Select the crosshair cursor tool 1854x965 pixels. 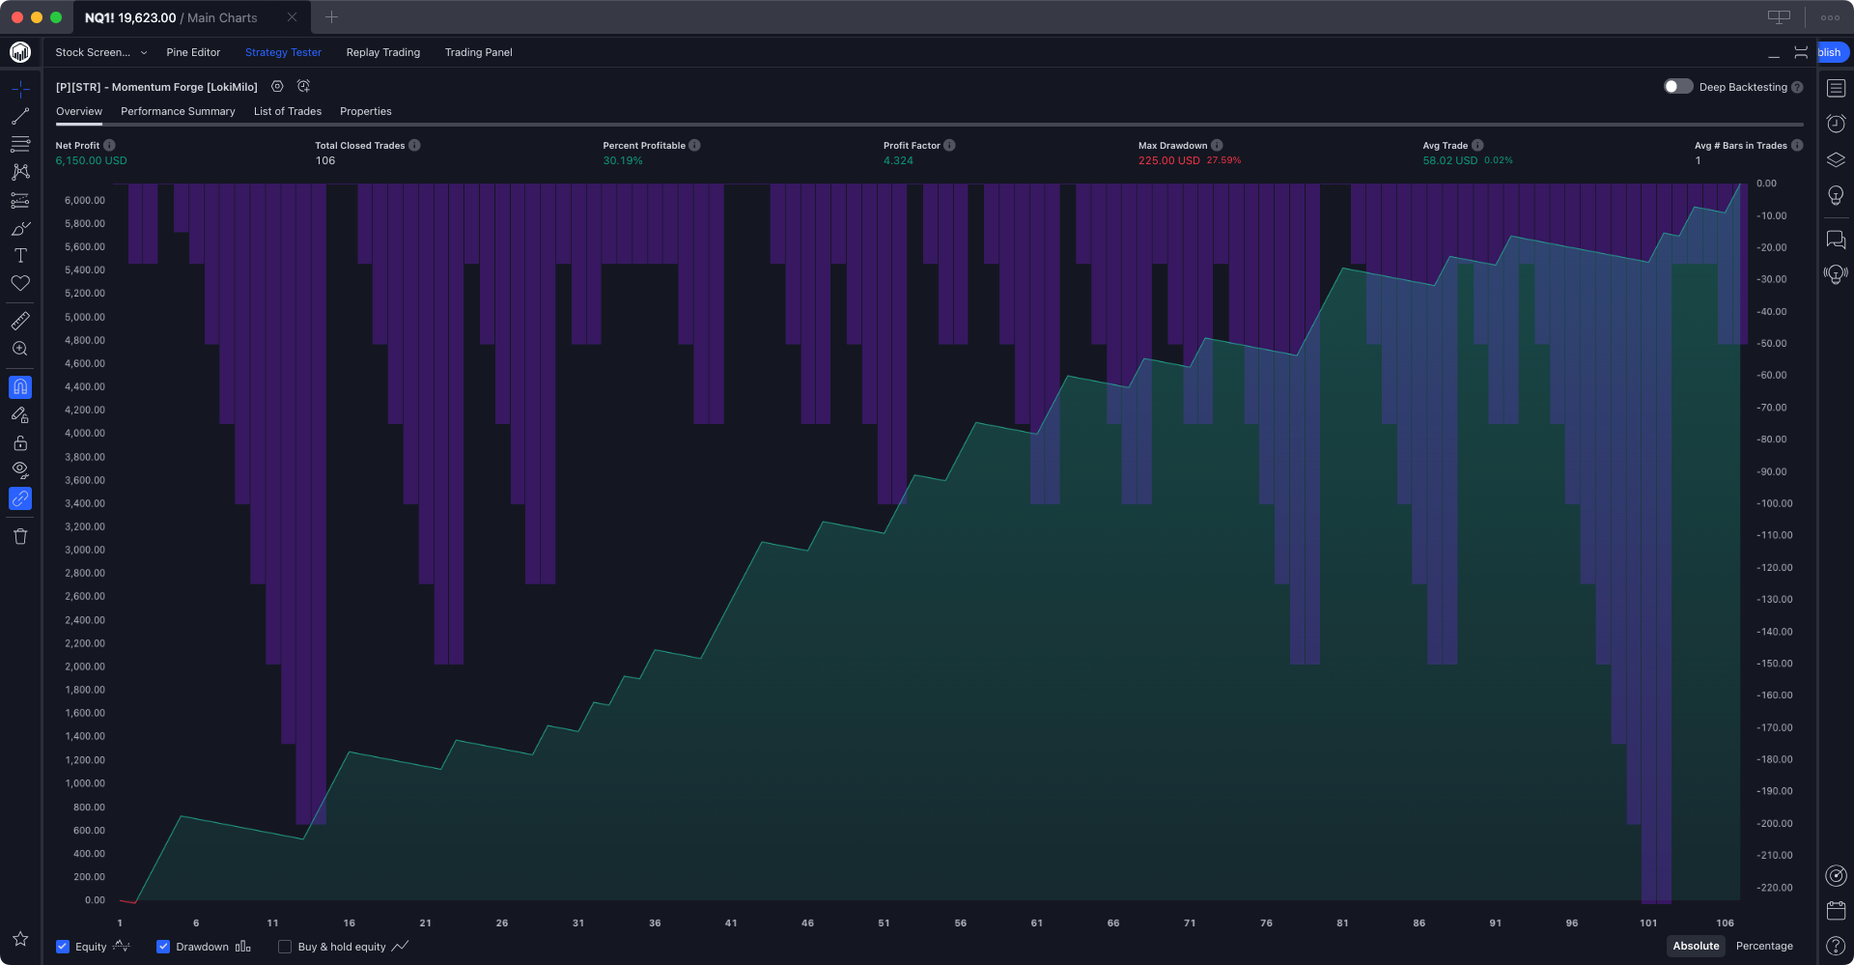pos(20,89)
